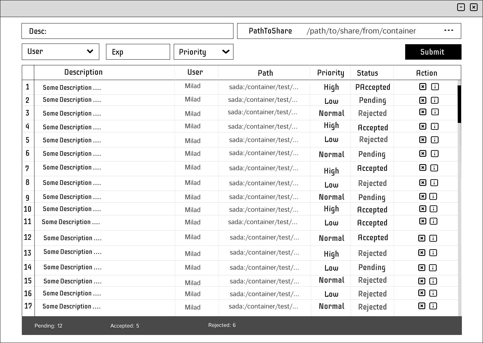Click into the Desc input field
Screen dimensions: 483x343
click(x=134, y=31)
